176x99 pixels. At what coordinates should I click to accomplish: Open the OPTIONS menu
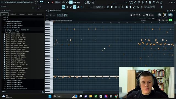[x=23, y=2]
